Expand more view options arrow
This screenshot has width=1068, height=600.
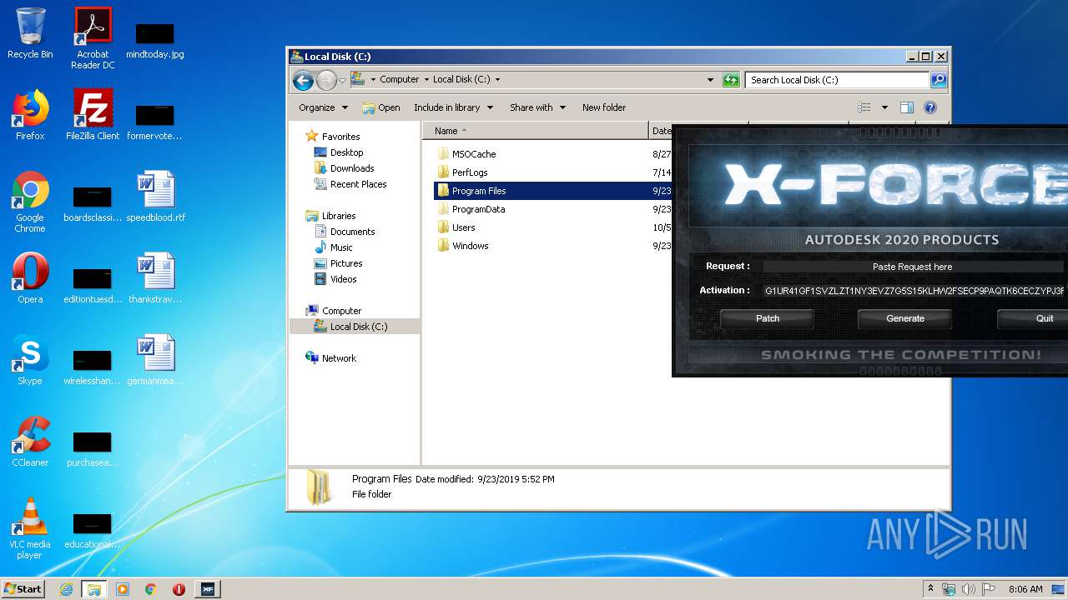884,107
